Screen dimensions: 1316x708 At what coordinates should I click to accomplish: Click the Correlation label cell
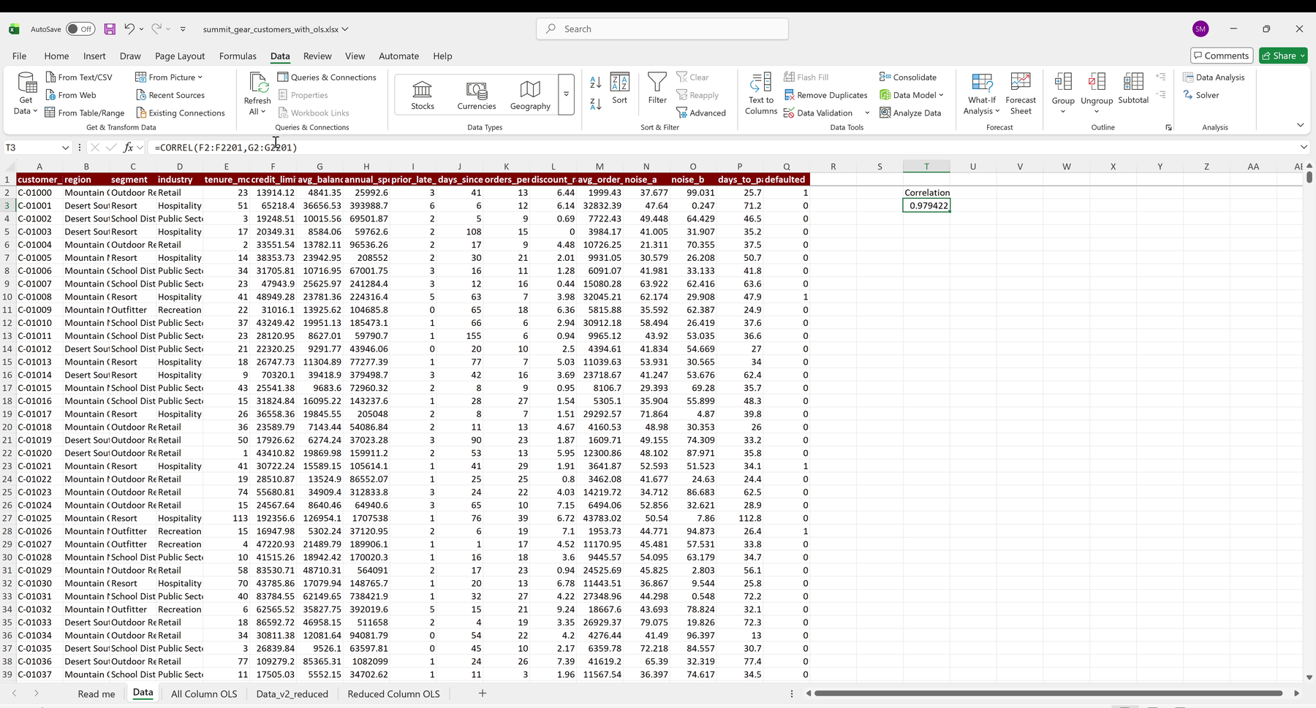pyautogui.click(x=926, y=193)
